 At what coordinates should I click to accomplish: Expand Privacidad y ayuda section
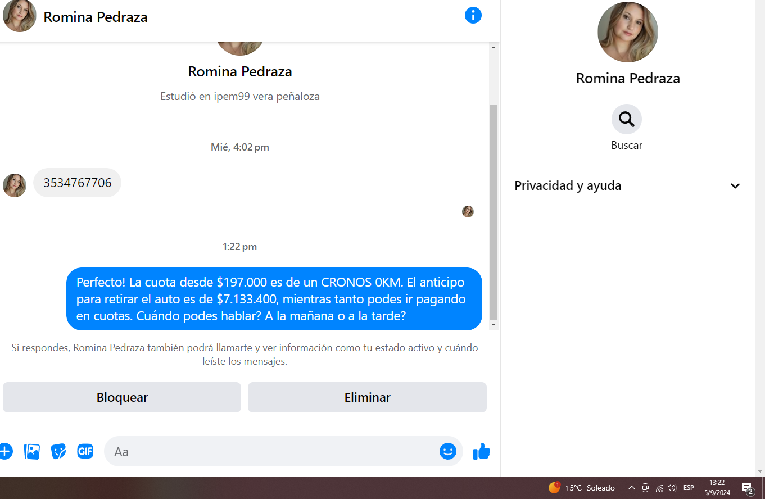(627, 186)
